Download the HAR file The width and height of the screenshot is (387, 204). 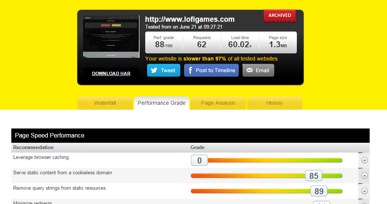pos(111,74)
